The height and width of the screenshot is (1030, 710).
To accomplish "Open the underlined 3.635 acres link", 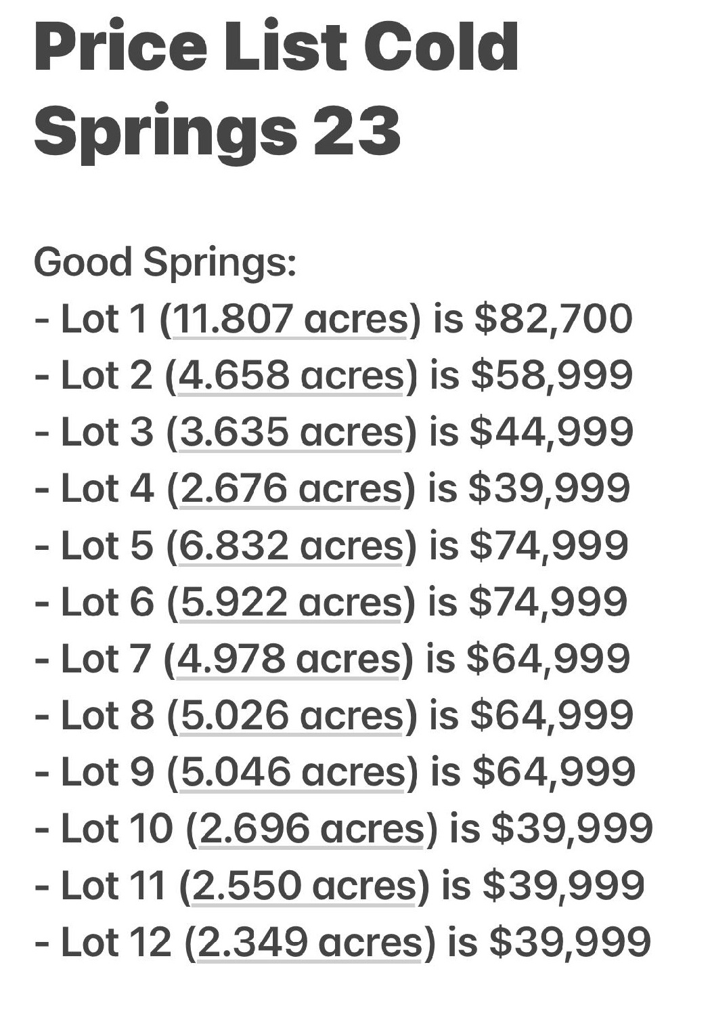I will [x=291, y=431].
